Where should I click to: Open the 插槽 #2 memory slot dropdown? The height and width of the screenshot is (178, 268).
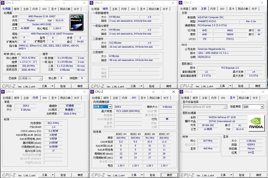pyautogui.click(x=103, y=107)
